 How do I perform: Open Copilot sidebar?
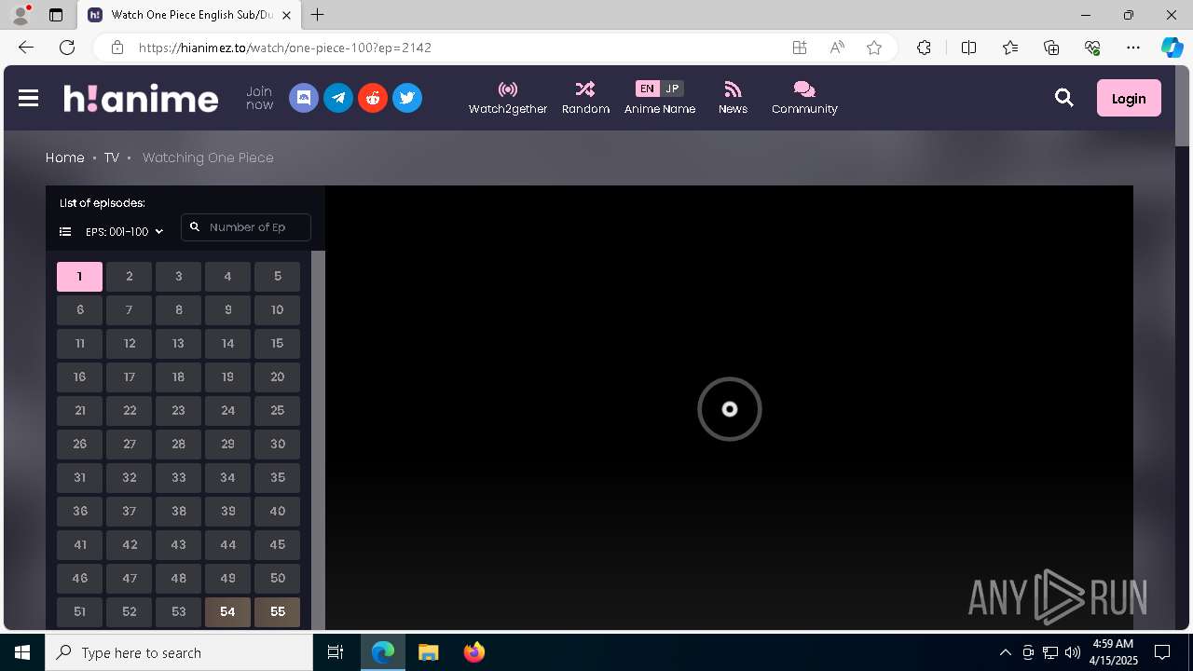coord(1172,48)
